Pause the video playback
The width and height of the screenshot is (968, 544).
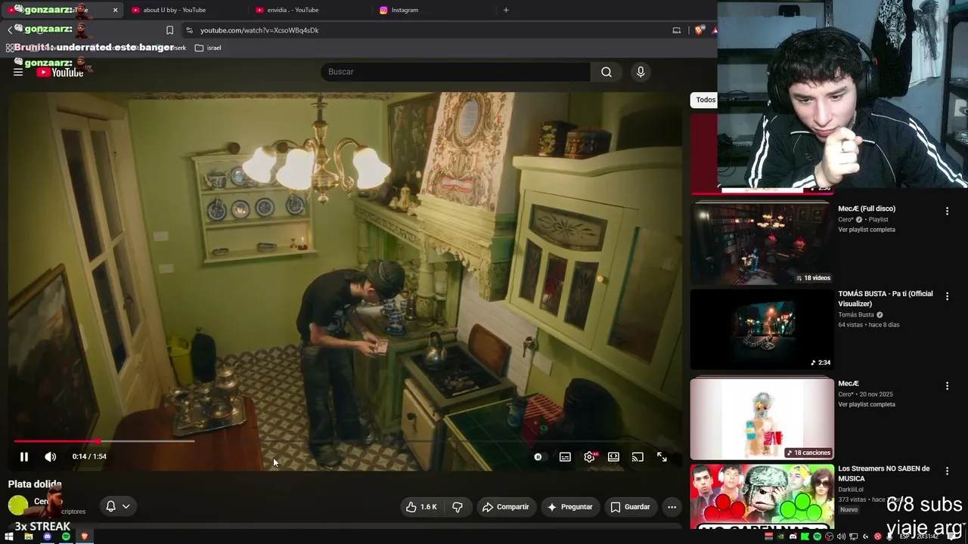point(24,457)
